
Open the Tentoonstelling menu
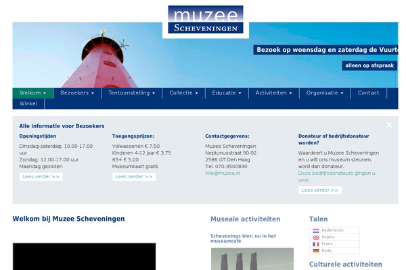tap(131, 93)
